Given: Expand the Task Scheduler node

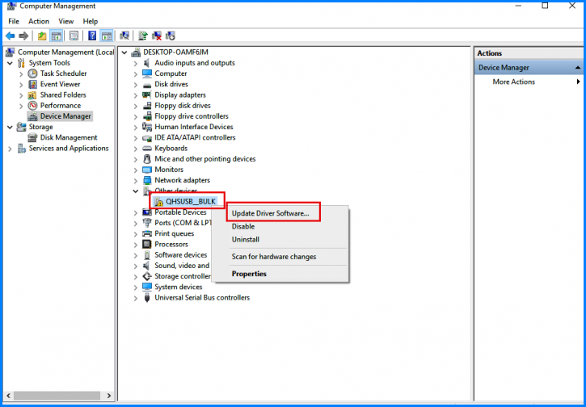Looking at the screenshot, I should point(21,74).
